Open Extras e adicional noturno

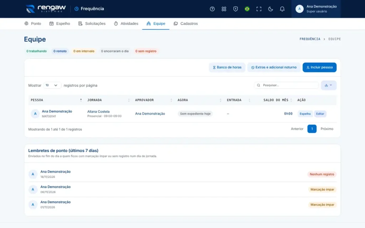[274, 67]
